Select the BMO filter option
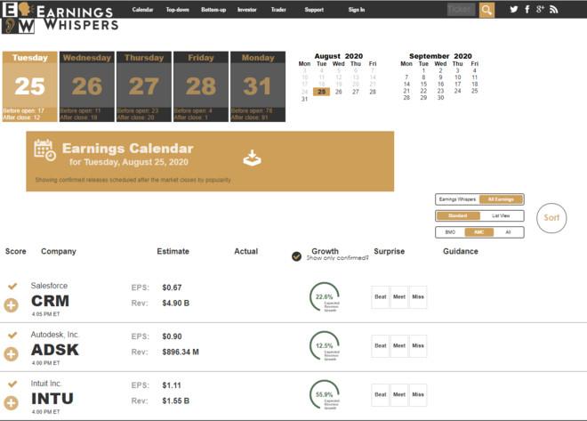The width and height of the screenshot is (587, 421). point(450,232)
